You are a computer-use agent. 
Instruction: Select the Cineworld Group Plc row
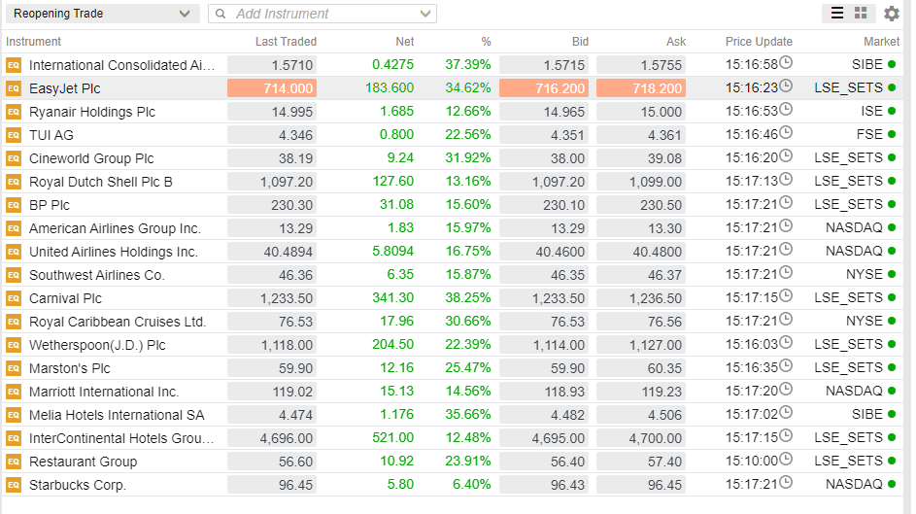(x=91, y=158)
